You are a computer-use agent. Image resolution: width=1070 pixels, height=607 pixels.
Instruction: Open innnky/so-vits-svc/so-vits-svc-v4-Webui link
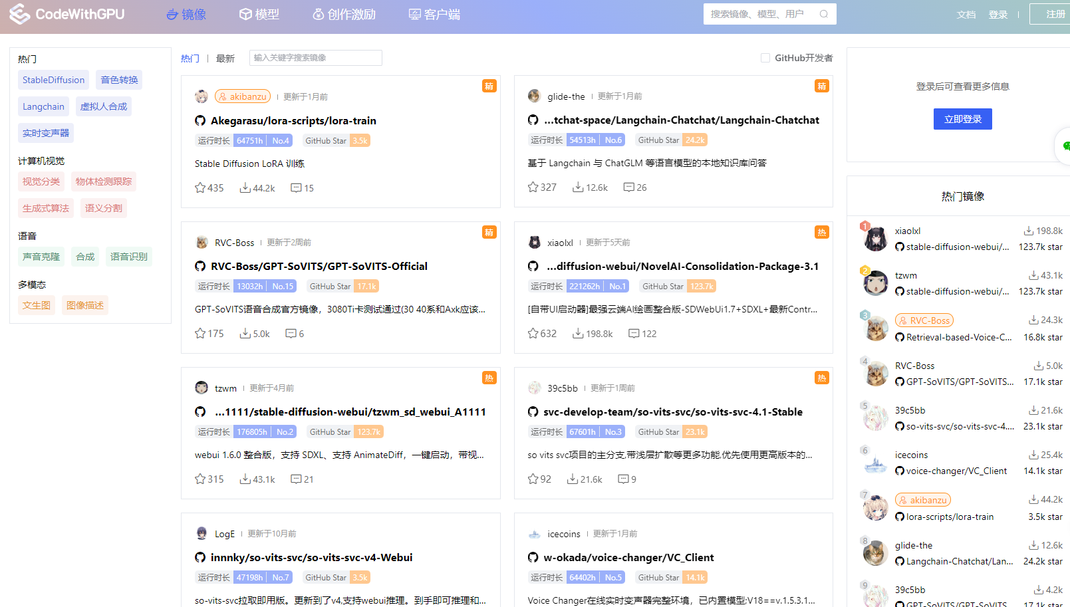(312, 558)
